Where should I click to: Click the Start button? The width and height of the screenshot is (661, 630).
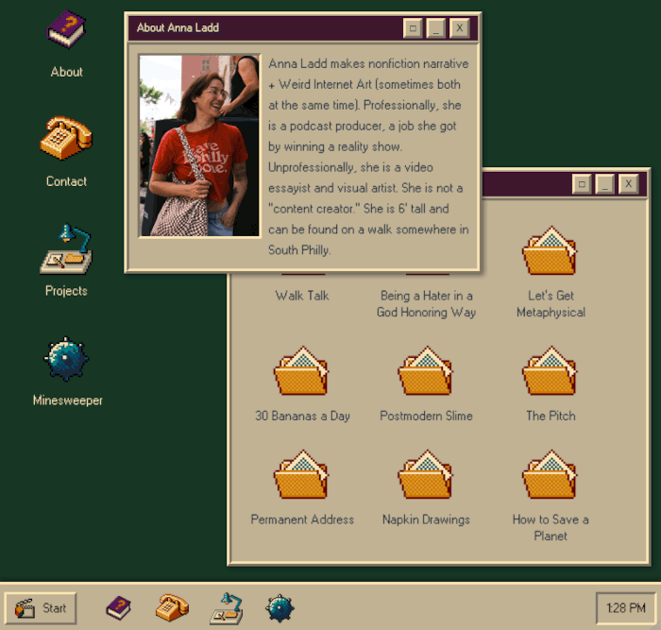click(41, 608)
